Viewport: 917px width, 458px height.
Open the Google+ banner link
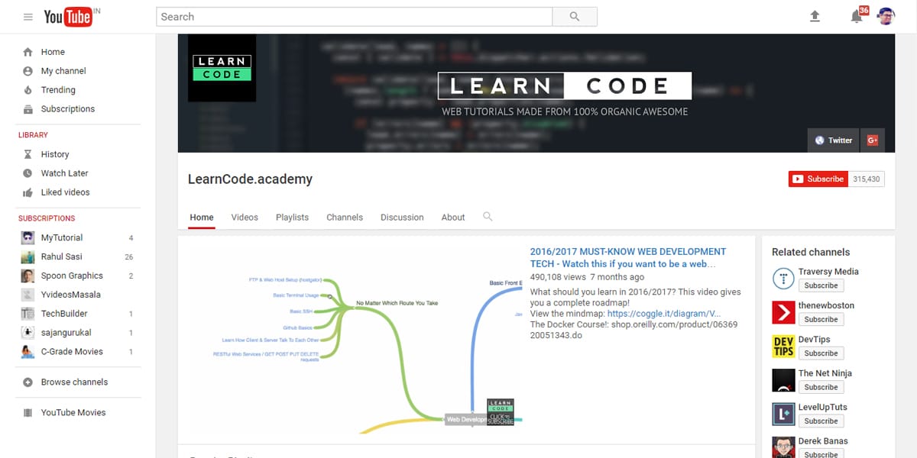873,140
